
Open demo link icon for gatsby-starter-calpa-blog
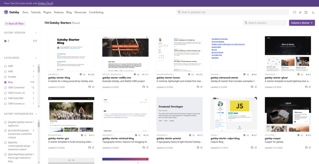pyautogui.click(x=256, y=148)
